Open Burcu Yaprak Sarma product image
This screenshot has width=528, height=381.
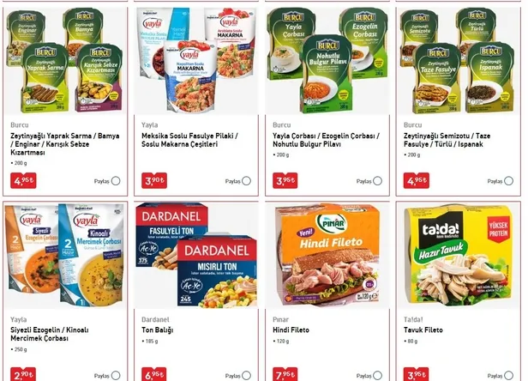coord(65,61)
